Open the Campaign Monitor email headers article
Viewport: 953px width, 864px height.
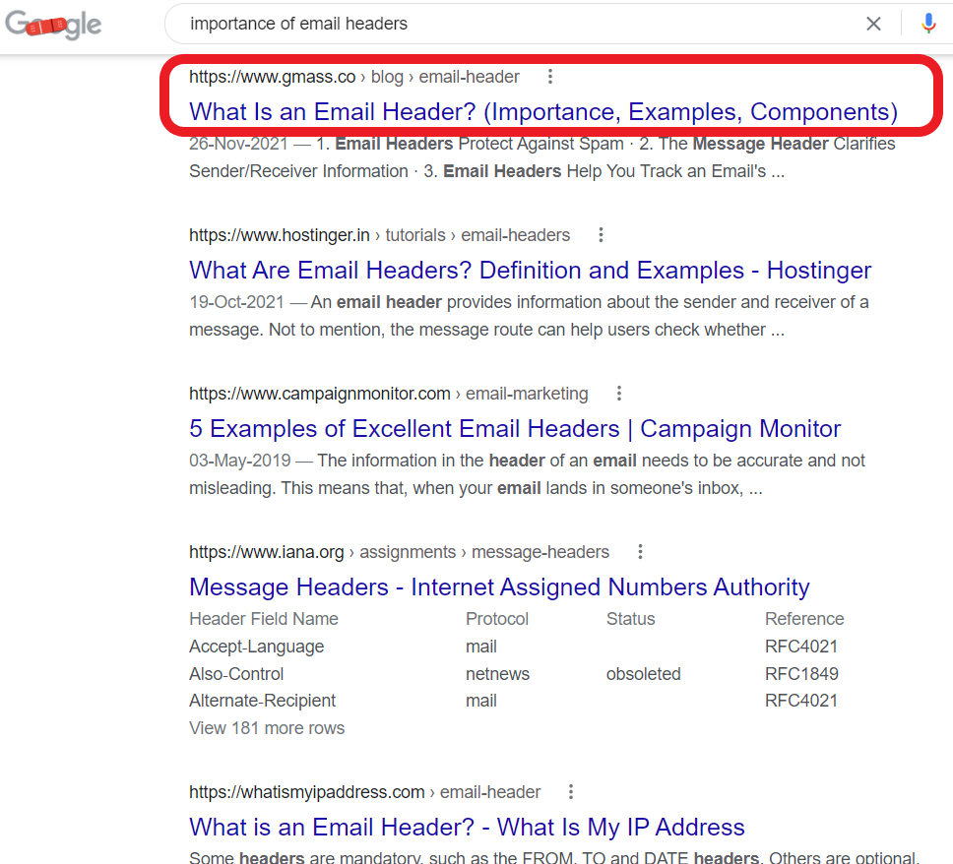pos(514,428)
